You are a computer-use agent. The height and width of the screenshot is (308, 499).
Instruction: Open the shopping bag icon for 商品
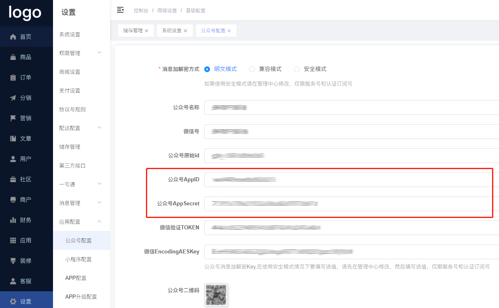[13, 57]
